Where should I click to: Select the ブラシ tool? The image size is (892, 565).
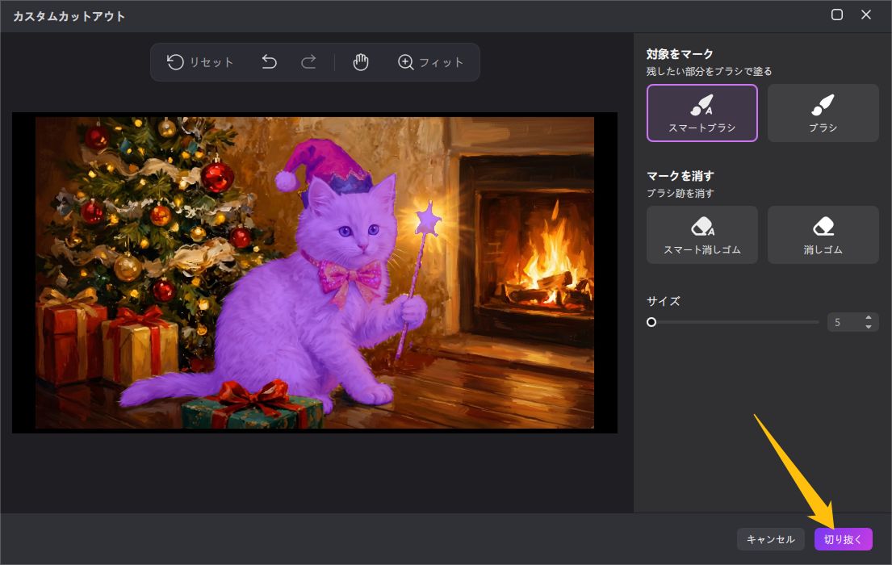coord(823,113)
